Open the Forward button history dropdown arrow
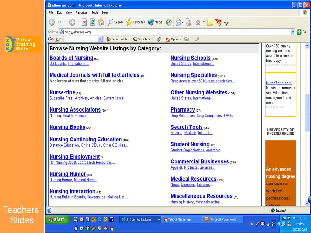This screenshot has width=311, height=233. [78, 22]
